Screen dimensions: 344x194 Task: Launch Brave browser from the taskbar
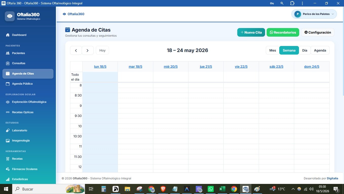(x=163, y=189)
